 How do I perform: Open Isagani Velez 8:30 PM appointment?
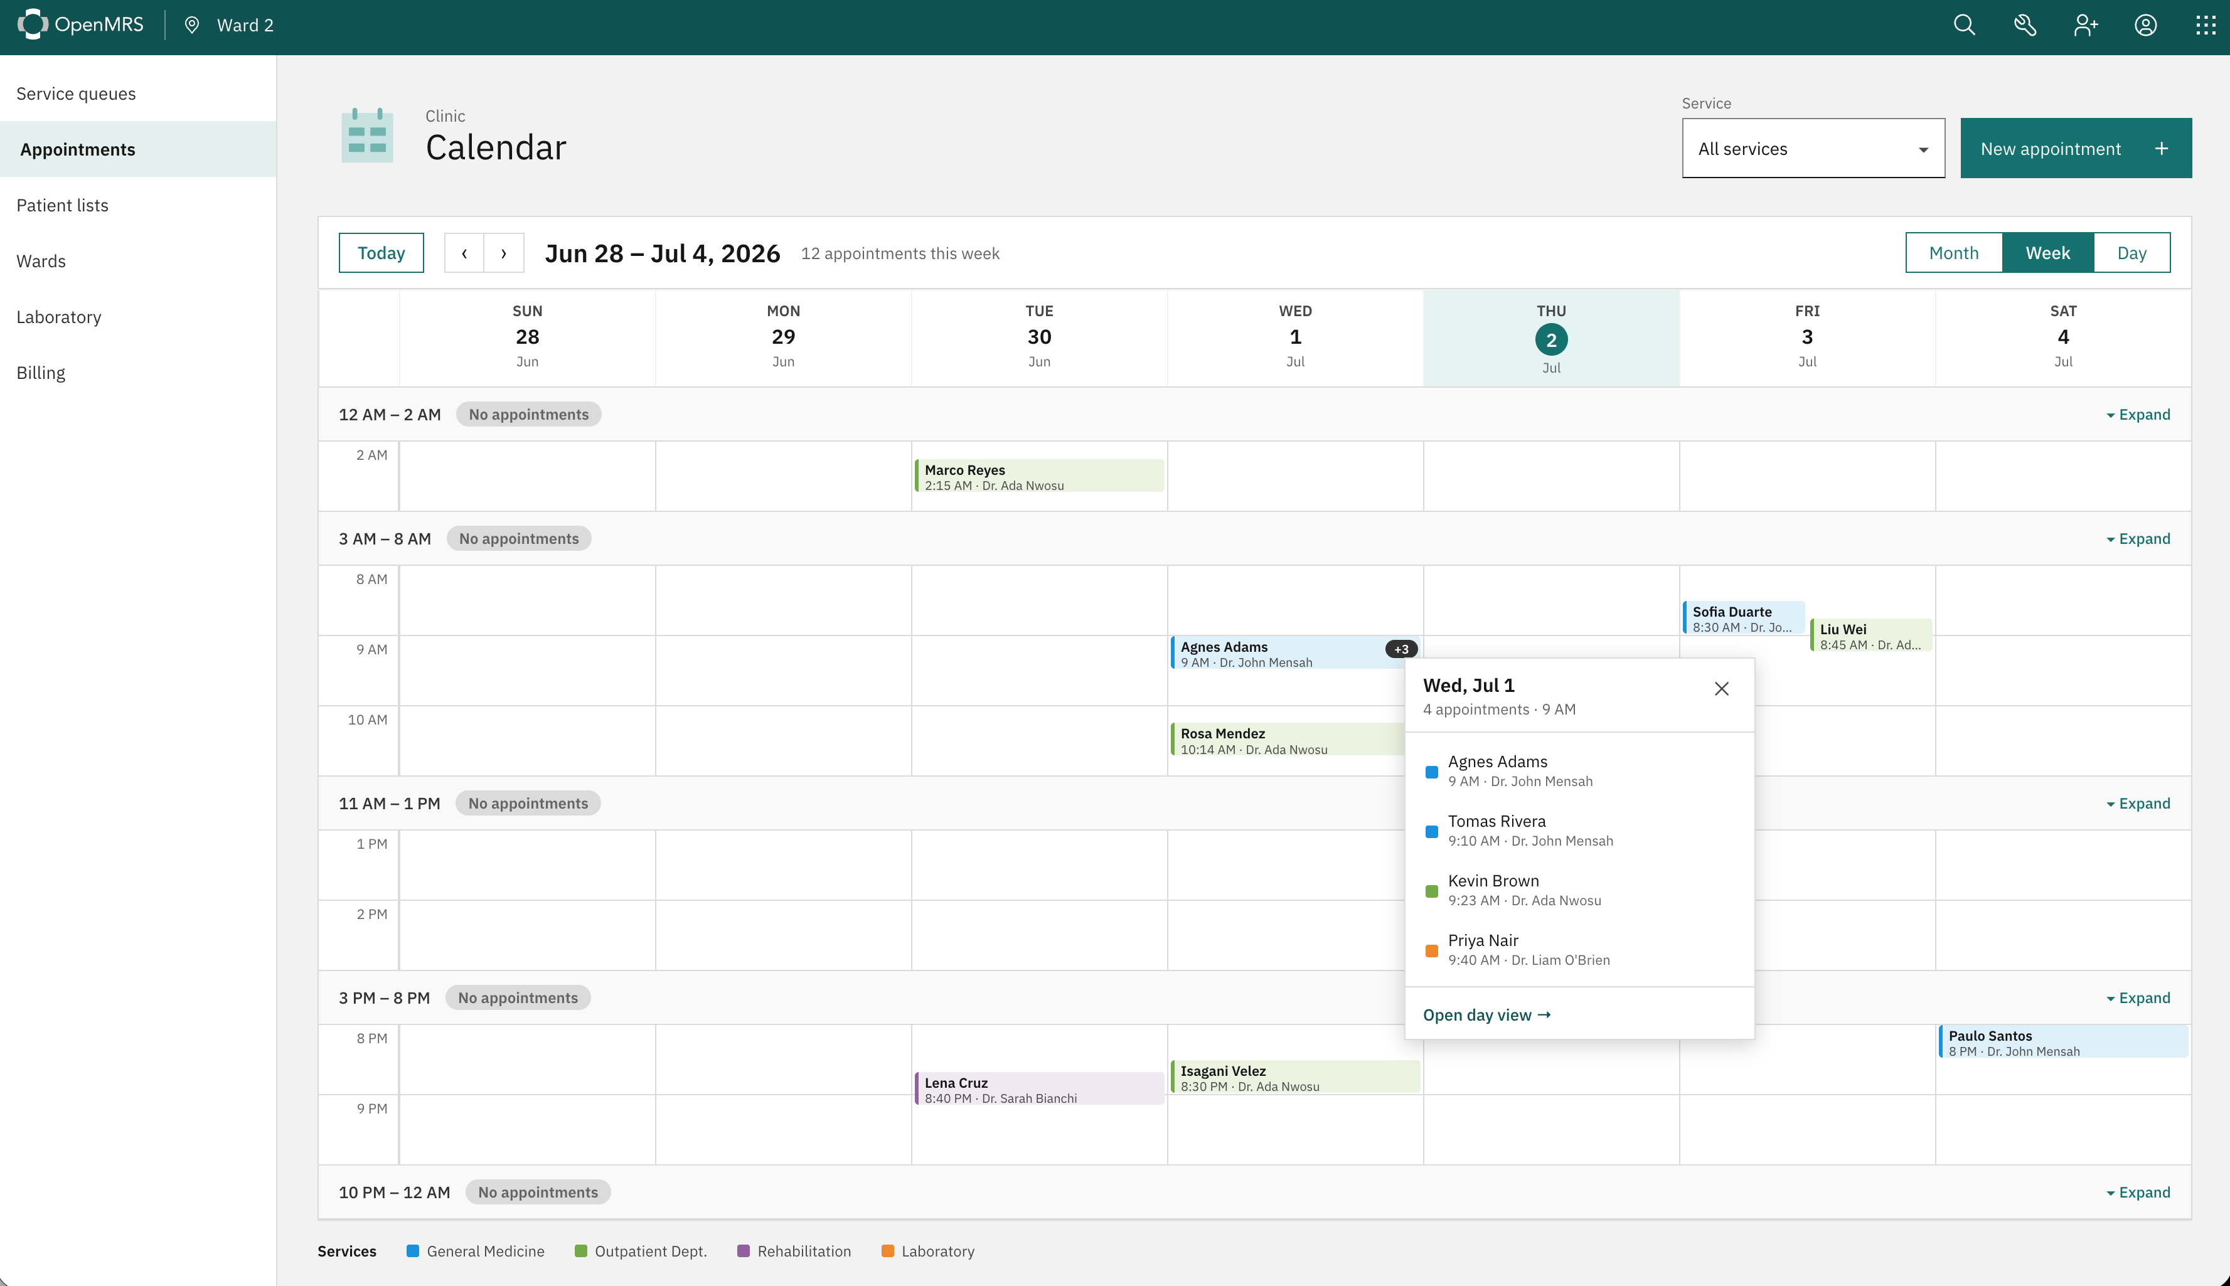click(1294, 1078)
